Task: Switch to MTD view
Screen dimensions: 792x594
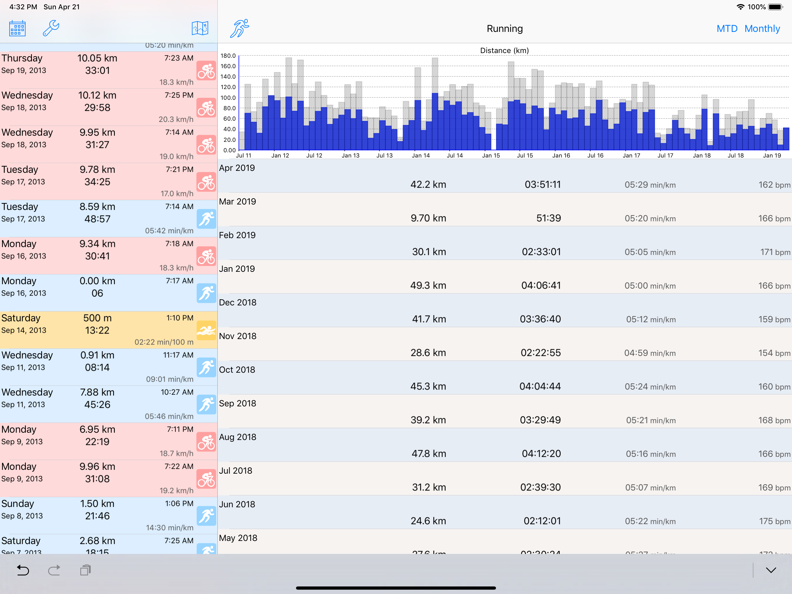Action: tap(727, 29)
